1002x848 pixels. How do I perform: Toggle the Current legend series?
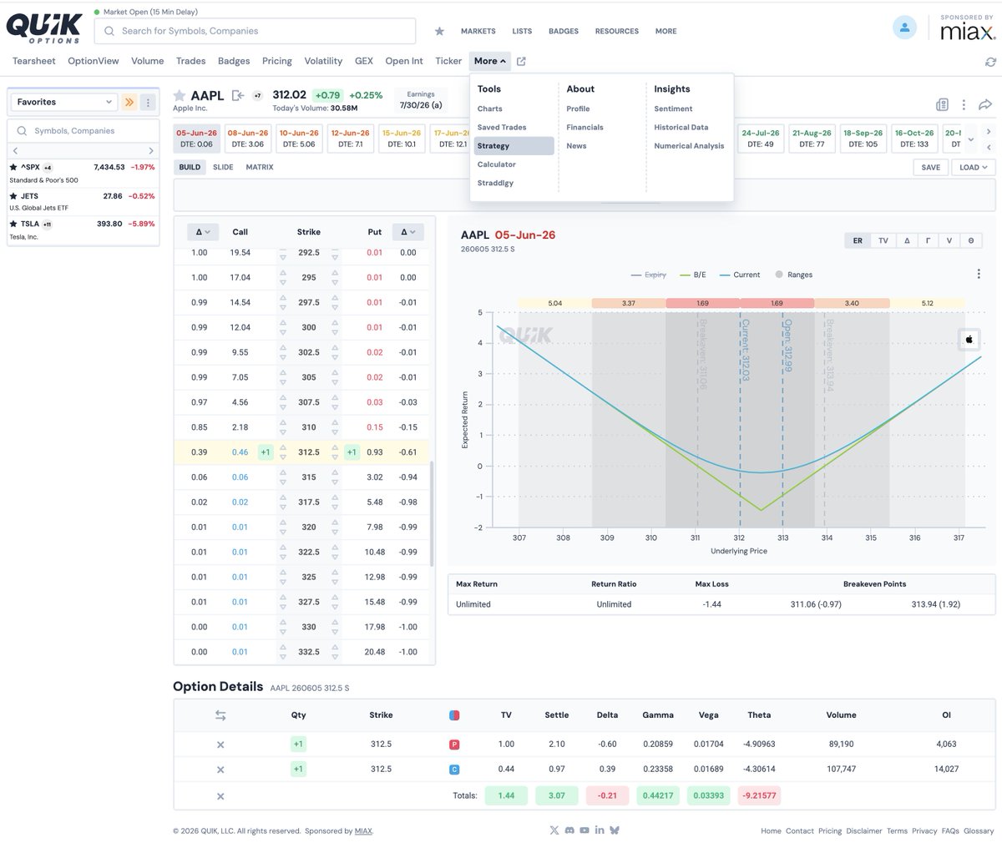tap(739, 275)
